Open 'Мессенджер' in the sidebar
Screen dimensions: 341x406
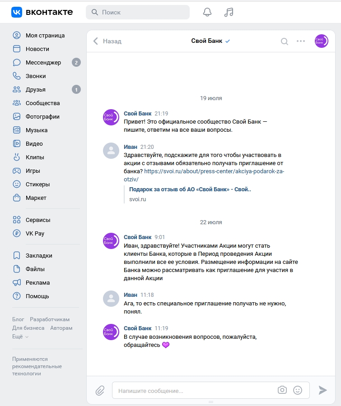[x=43, y=62]
